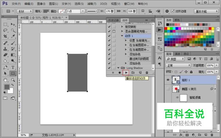This screenshot has width=221, height=138.
Task: Select the Healing Brush tool
Action: (5, 43)
